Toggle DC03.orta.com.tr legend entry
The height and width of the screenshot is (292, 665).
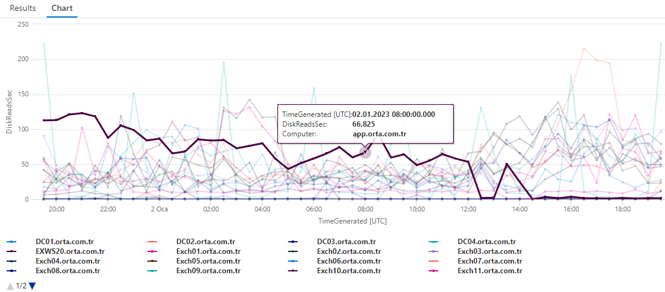[346, 242]
